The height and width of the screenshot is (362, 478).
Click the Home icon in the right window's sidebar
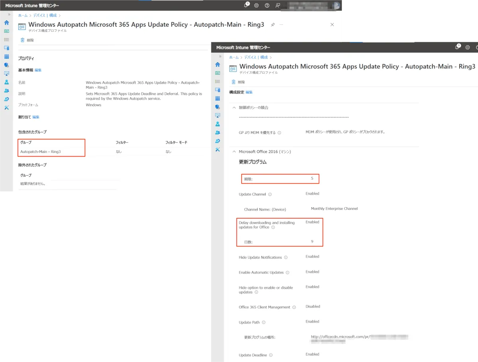click(217, 65)
